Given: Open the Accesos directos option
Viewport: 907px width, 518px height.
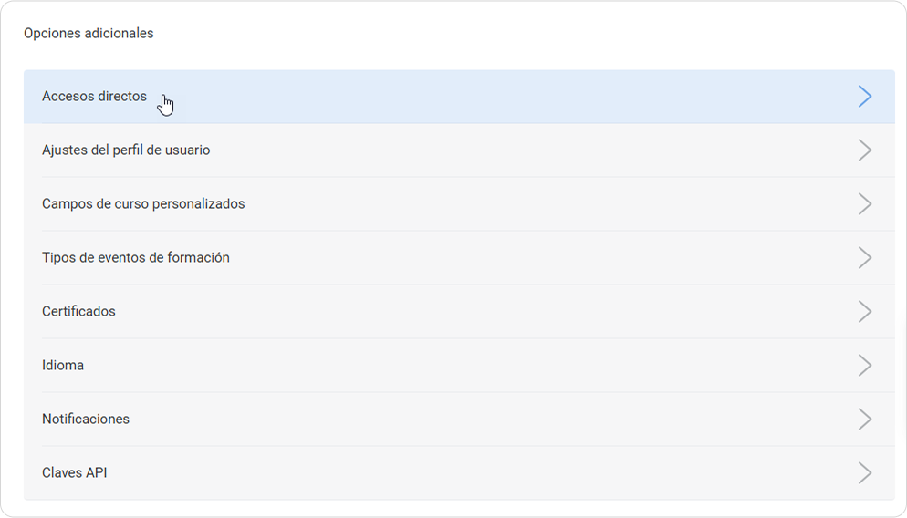Looking at the screenshot, I should pyautogui.click(x=94, y=97).
